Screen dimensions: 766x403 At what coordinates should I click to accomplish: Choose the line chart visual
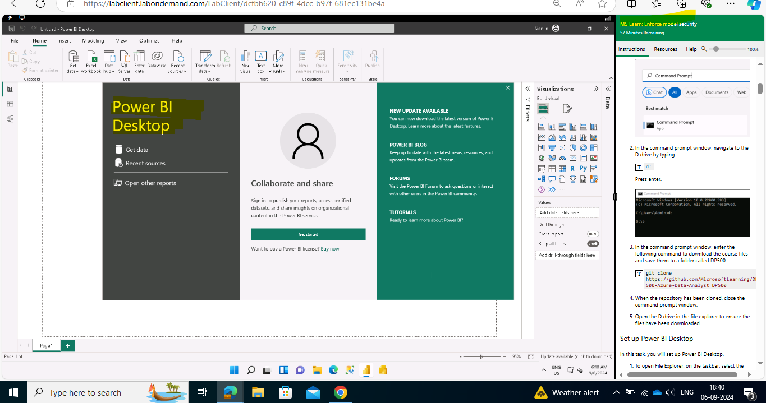[542, 137]
